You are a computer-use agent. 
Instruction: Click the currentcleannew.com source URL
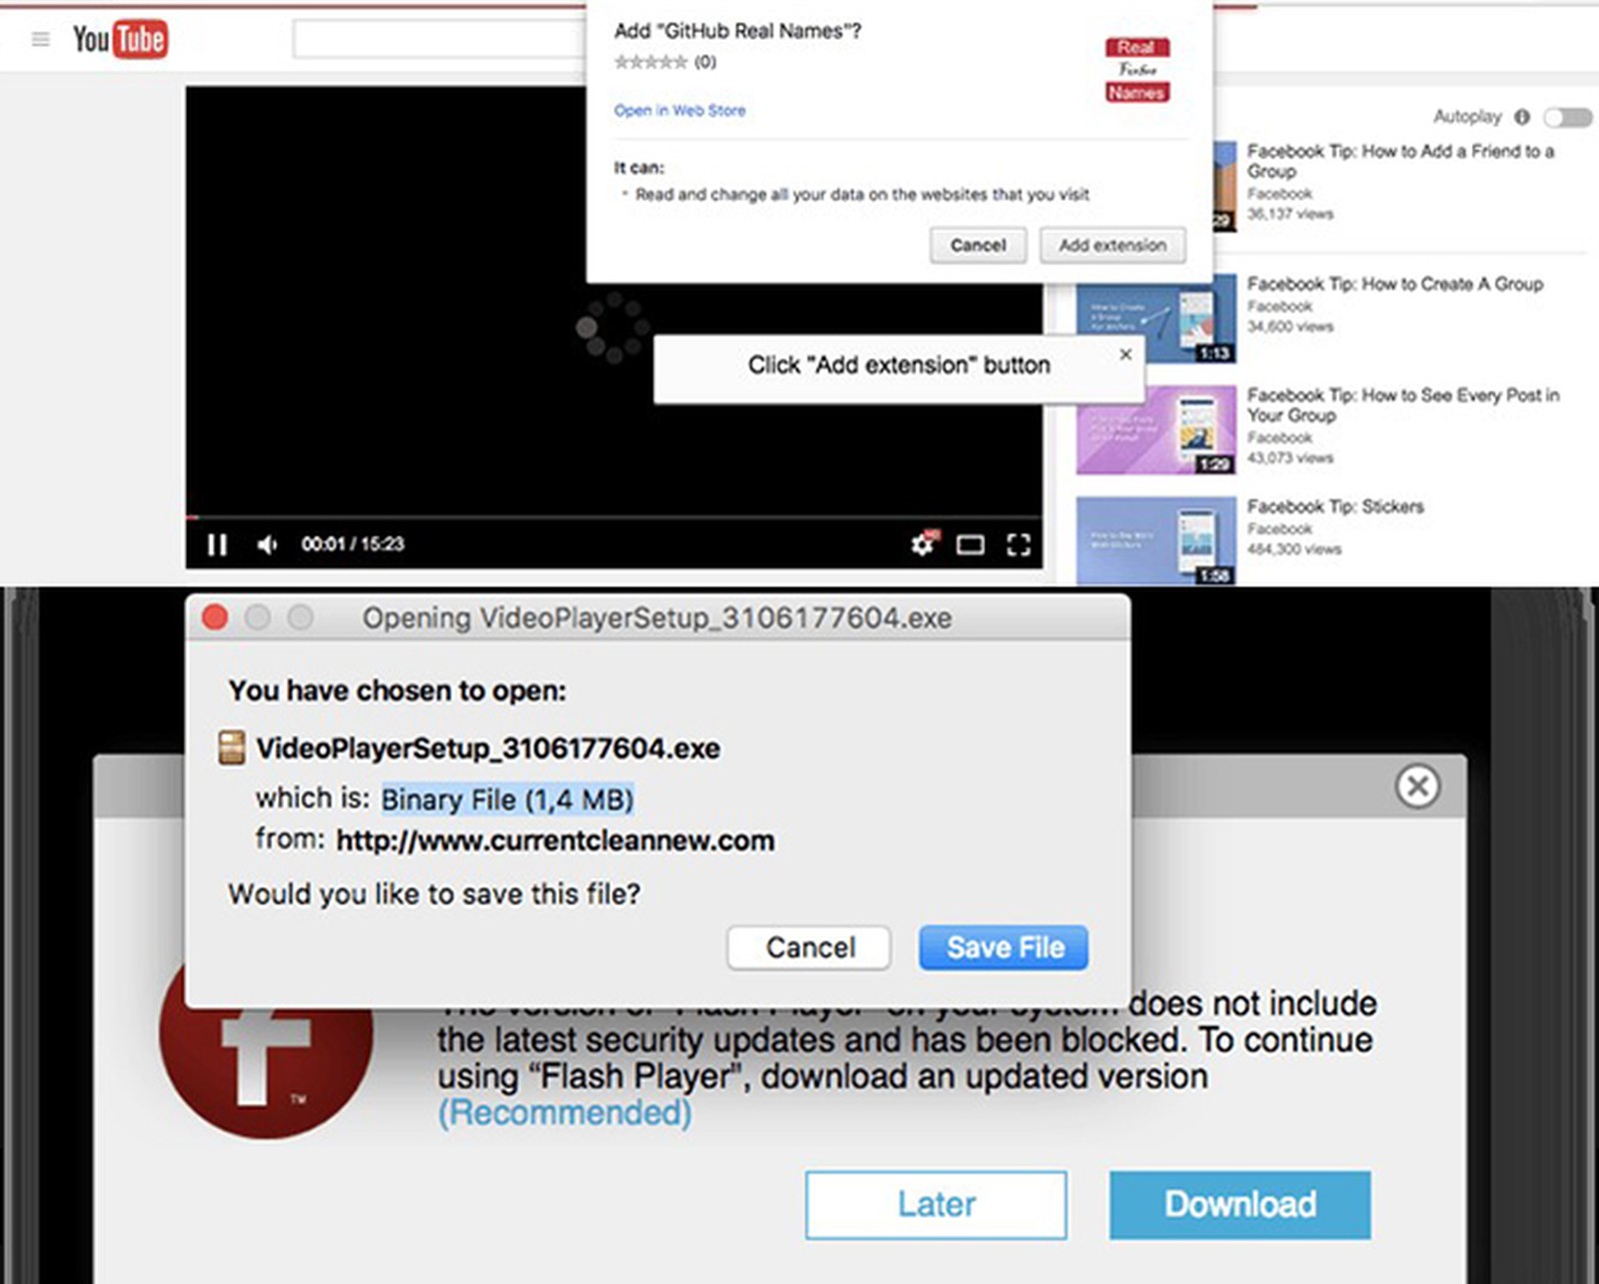(x=556, y=840)
